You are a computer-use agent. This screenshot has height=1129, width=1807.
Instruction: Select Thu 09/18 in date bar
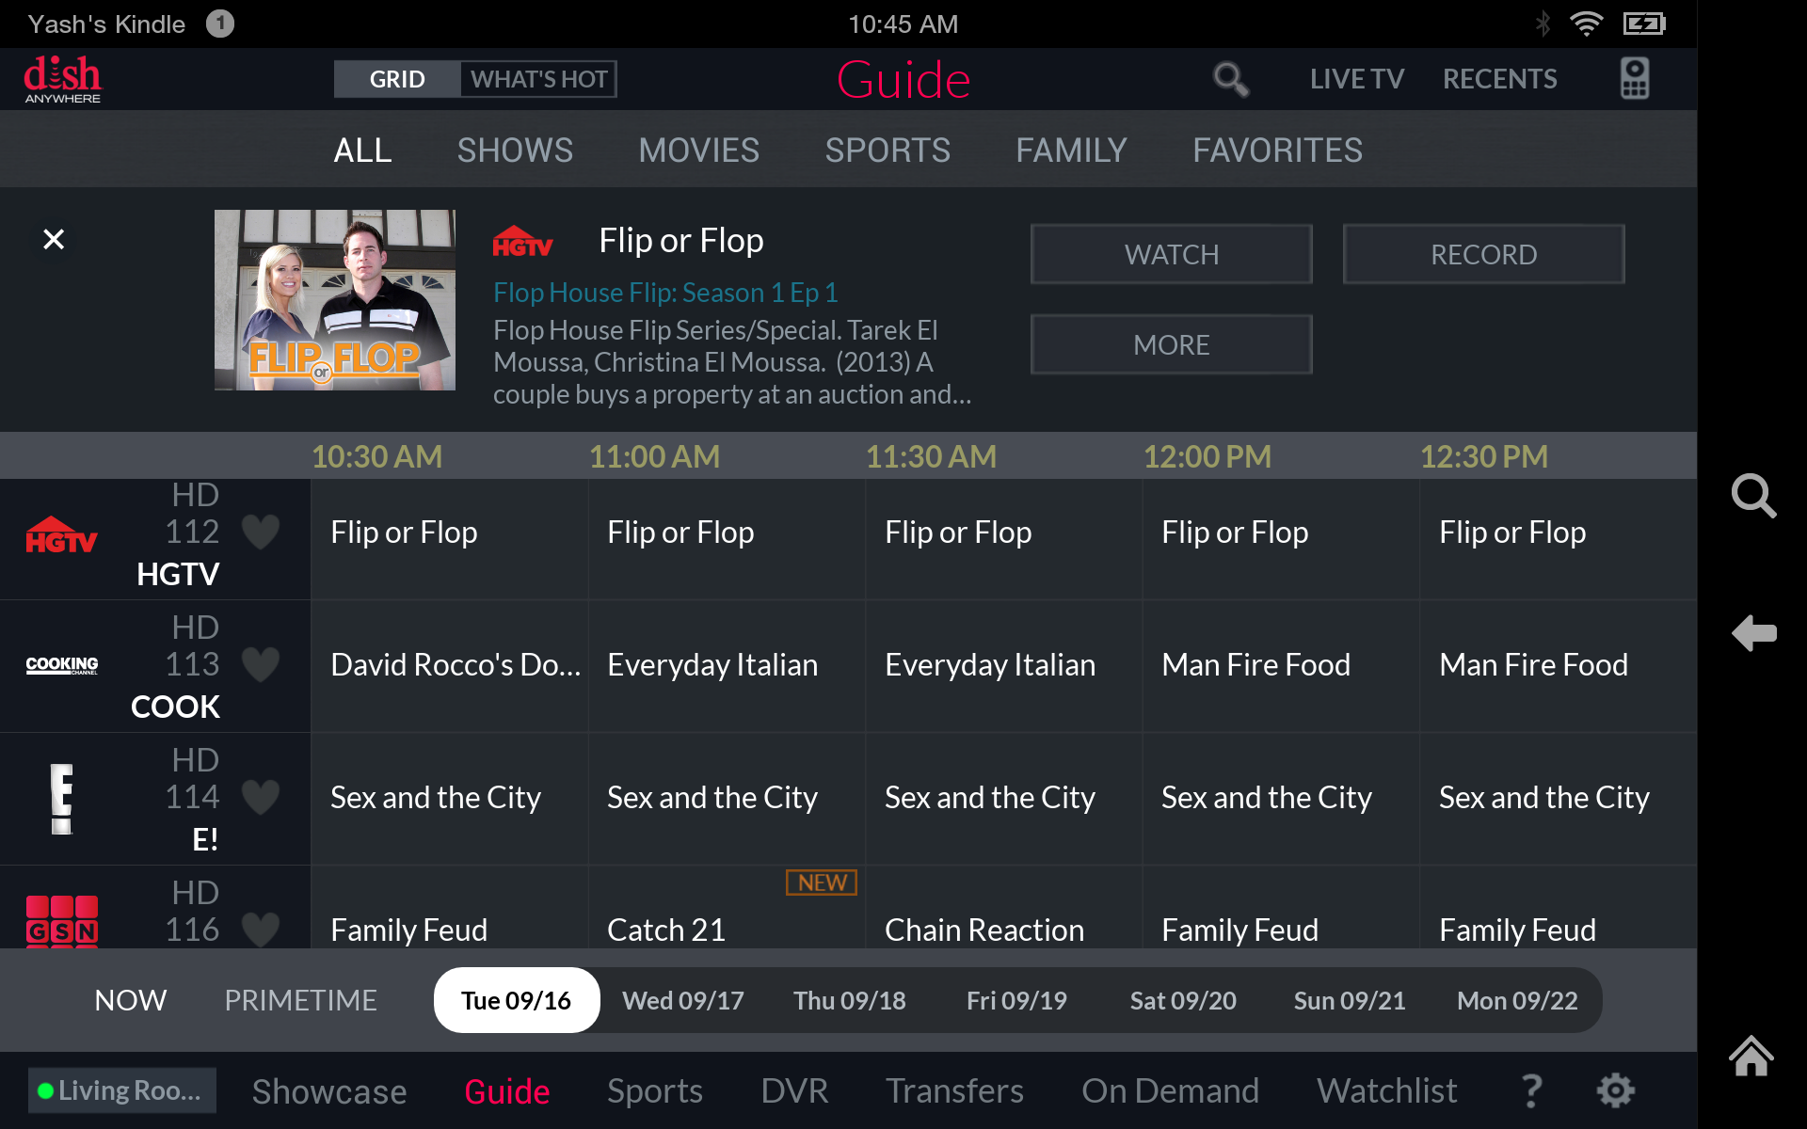[x=849, y=1000]
